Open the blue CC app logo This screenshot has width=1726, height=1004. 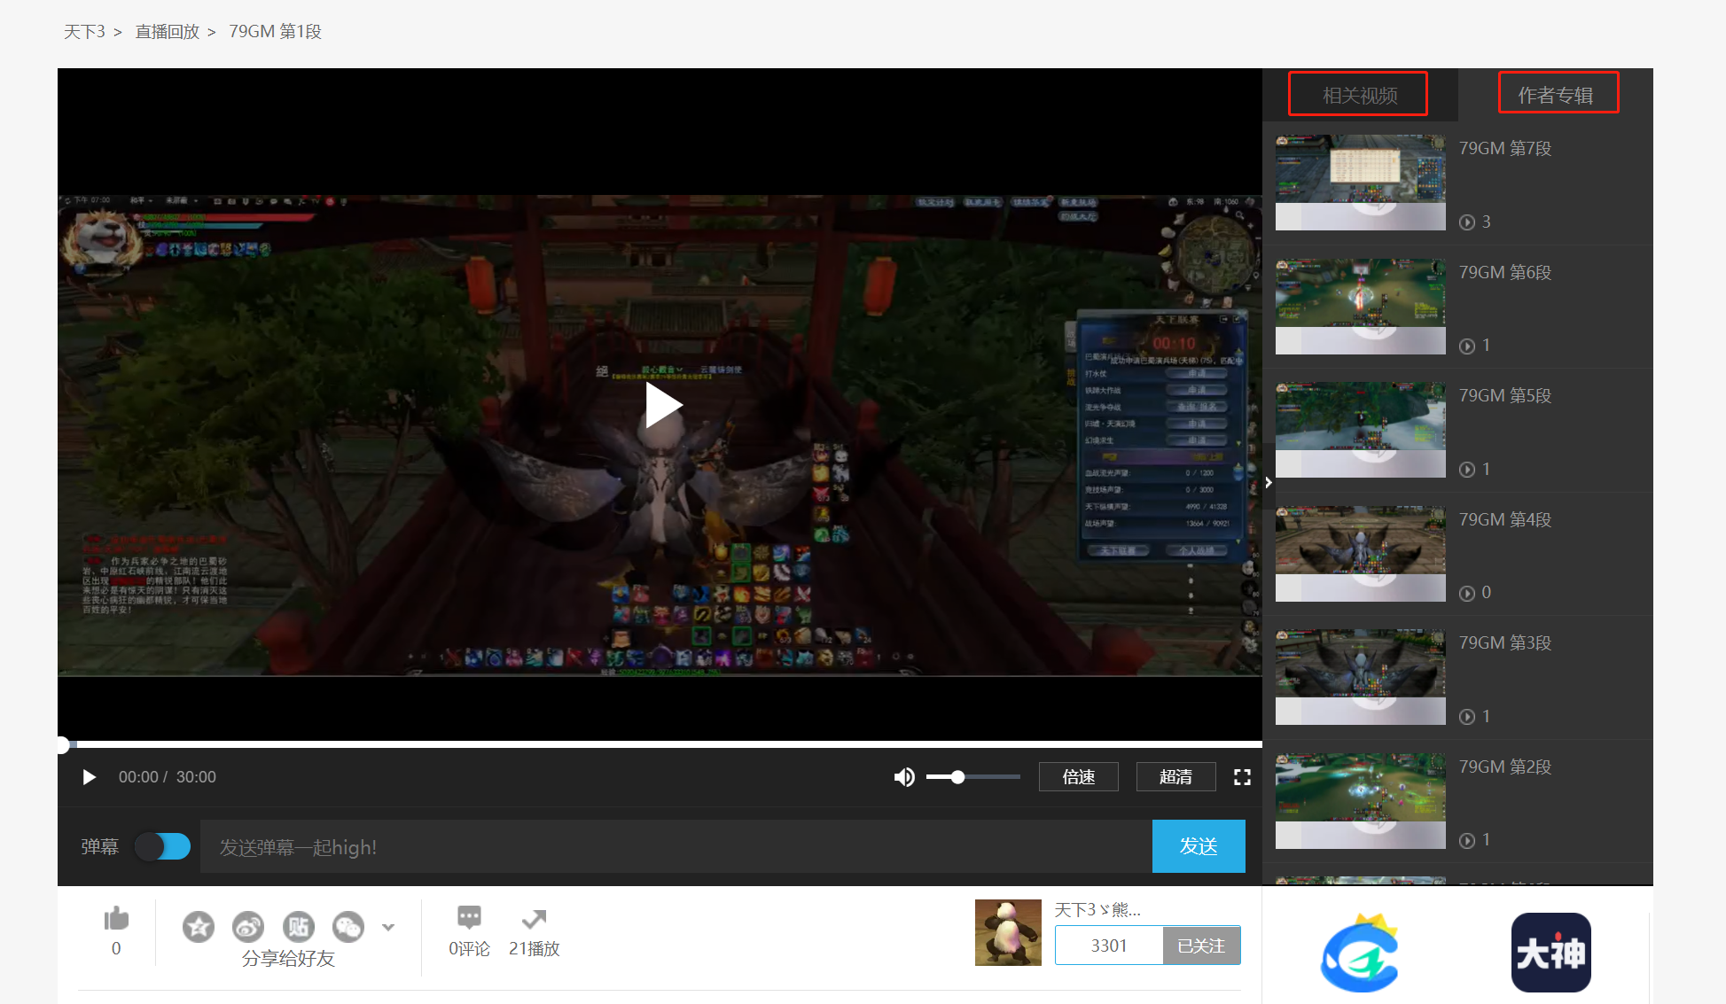[x=1360, y=953]
